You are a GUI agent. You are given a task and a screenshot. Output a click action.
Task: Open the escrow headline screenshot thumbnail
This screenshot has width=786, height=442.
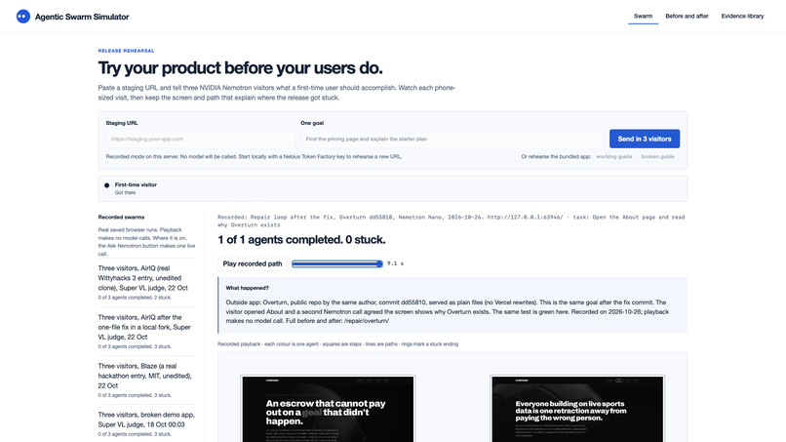[x=328, y=409]
